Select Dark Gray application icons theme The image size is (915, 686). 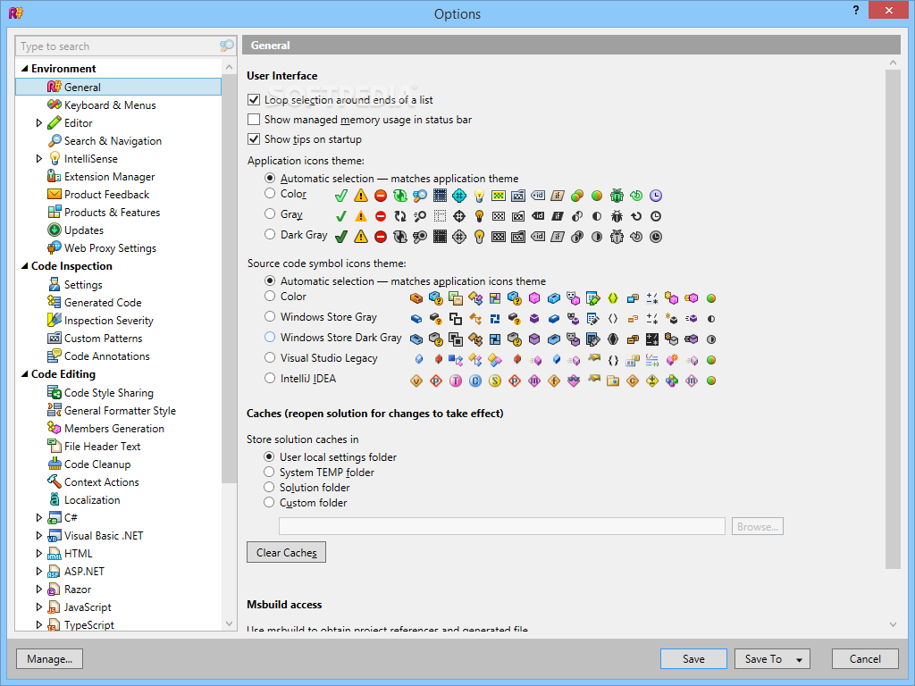(270, 234)
